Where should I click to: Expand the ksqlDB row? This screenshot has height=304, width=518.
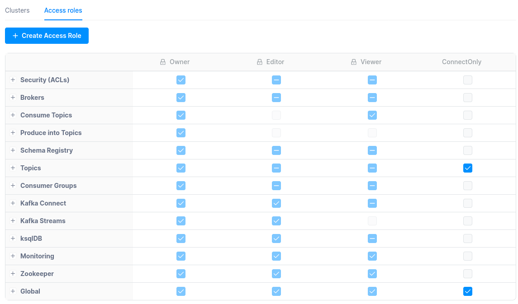[x=13, y=239]
